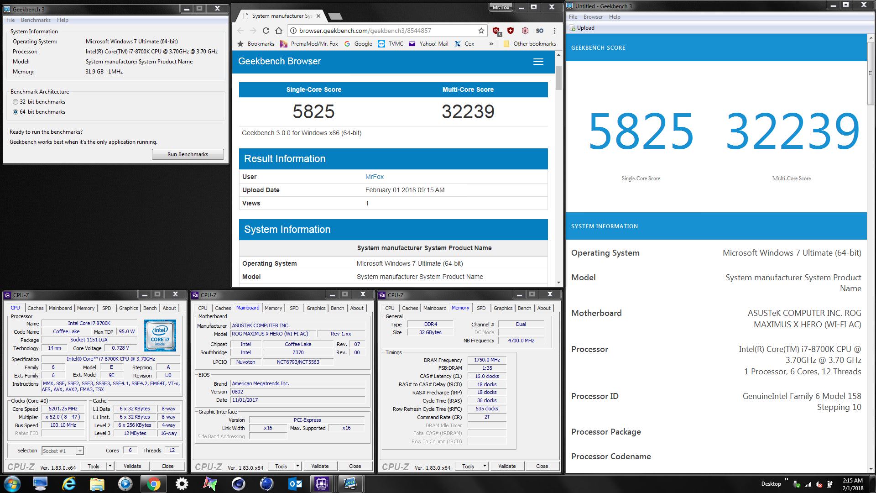Open Chrome three-dot menu
This screenshot has width=876, height=493.
pyautogui.click(x=554, y=31)
